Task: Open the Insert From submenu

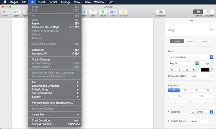Action: (55, 114)
